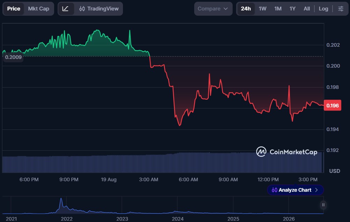The width and height of the screenshot is (350, 222).
Task: Select the 1Y time range
Action: click(292, 9)
